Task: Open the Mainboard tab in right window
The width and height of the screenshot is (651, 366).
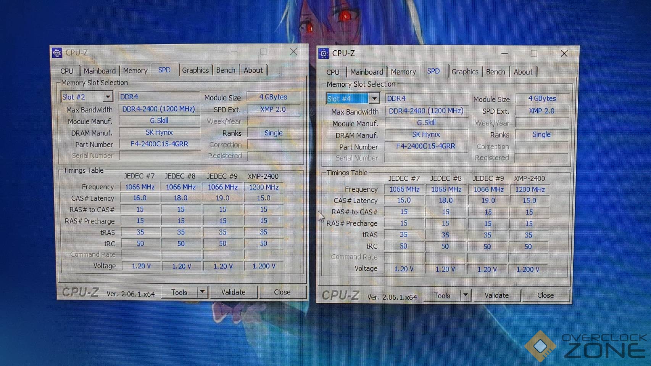Action: (366, 72)
